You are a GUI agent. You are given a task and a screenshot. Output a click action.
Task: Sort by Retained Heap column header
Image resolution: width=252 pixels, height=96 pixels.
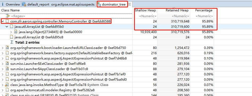coord(177,10)
